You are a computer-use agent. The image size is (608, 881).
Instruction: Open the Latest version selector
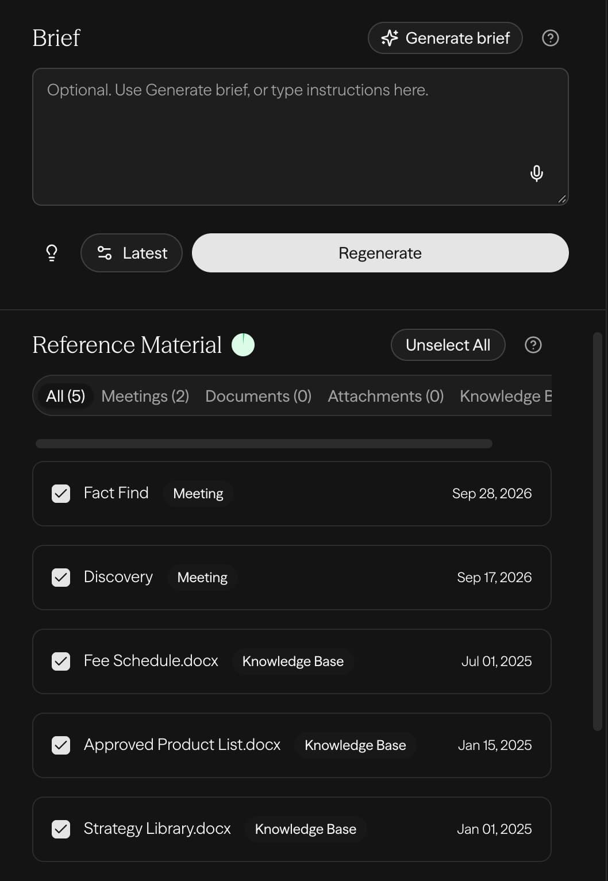[x=132, y=253]
